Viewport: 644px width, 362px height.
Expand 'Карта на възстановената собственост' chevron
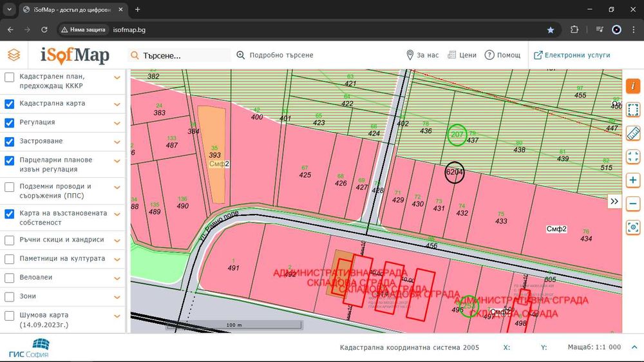point(117,214)
